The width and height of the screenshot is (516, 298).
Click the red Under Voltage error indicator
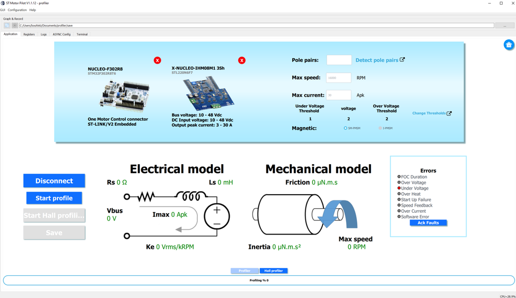[399, 188]
